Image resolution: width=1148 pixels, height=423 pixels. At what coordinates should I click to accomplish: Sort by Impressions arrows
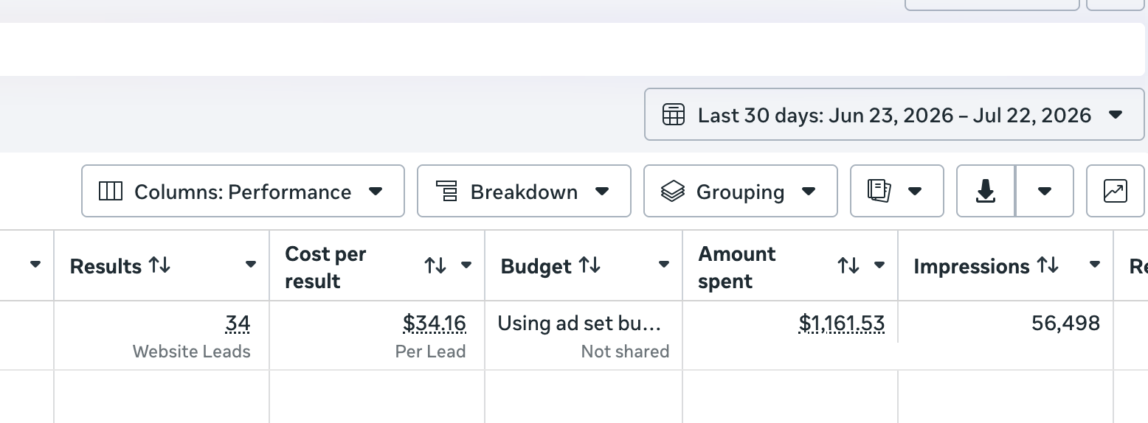(1048, 265)
